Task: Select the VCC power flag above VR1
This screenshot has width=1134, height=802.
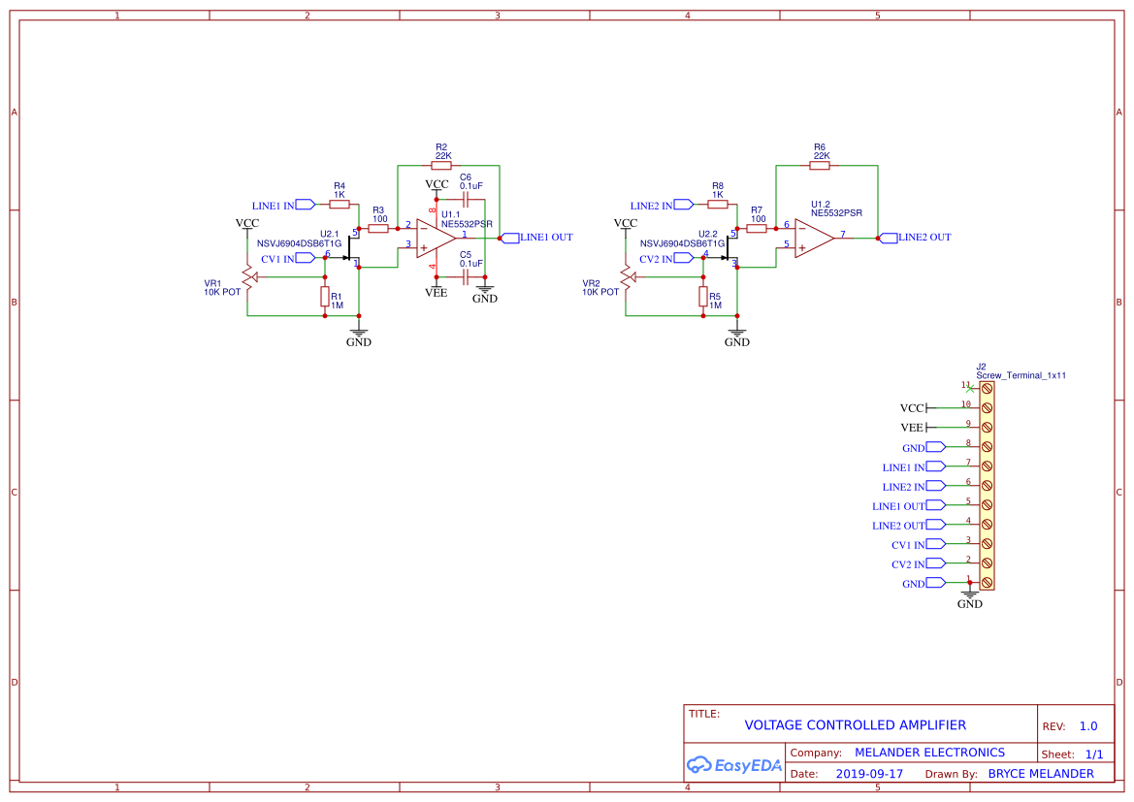Action: click(249, 222)
